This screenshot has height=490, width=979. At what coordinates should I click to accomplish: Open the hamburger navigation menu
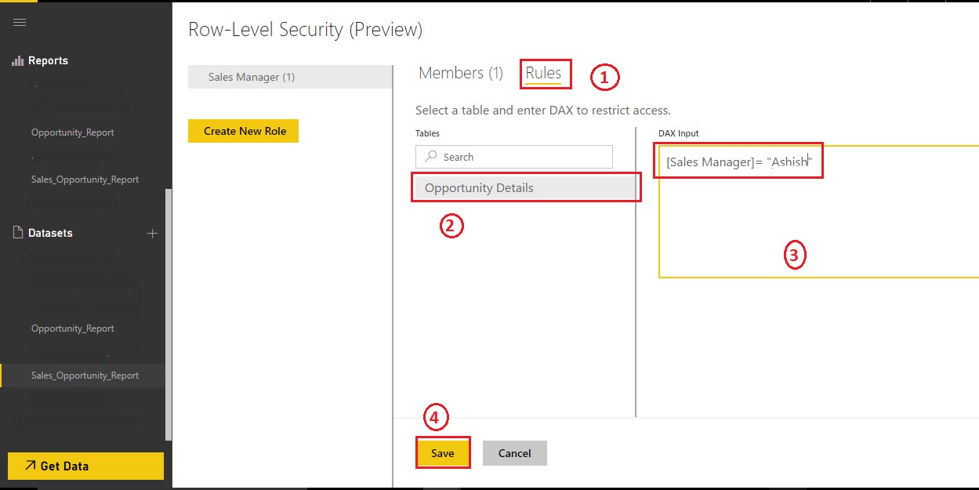[x=20, y=22]
